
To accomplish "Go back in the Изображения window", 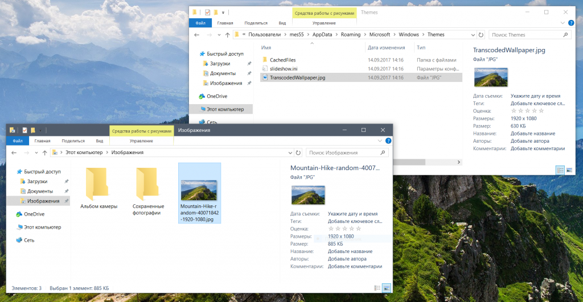I will (x=13, y=152).
